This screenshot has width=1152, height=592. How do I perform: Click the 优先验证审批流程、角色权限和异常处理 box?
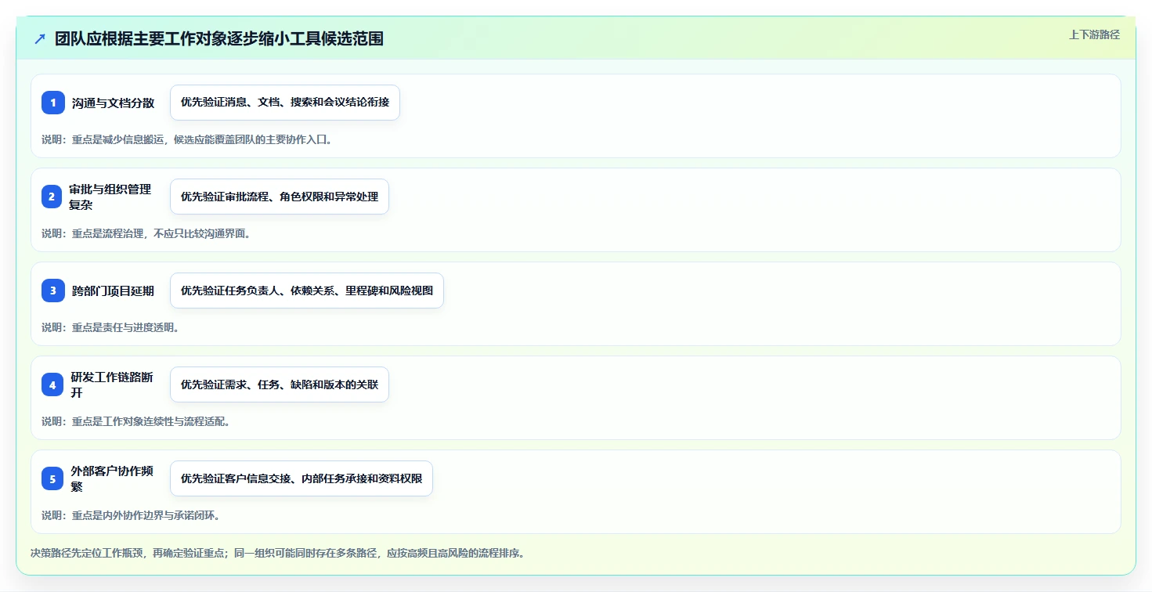pos(280,197)
